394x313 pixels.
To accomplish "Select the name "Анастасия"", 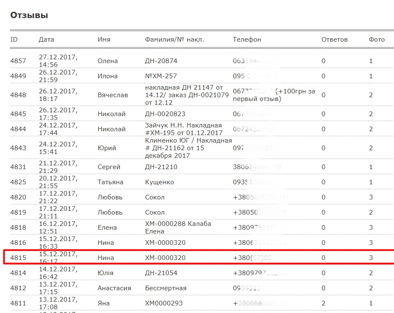I will tap(114, 288).
